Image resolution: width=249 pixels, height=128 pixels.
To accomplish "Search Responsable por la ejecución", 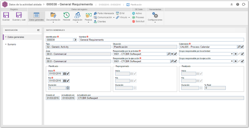I will point(172,61).
